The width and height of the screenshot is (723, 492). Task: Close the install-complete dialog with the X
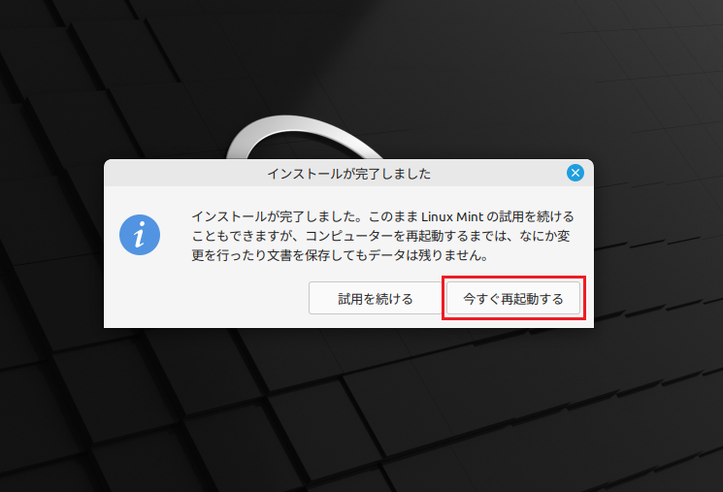[575, 173]
